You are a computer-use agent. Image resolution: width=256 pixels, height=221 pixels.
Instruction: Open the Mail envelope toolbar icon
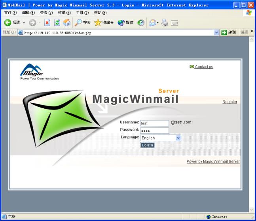(152, 23)
